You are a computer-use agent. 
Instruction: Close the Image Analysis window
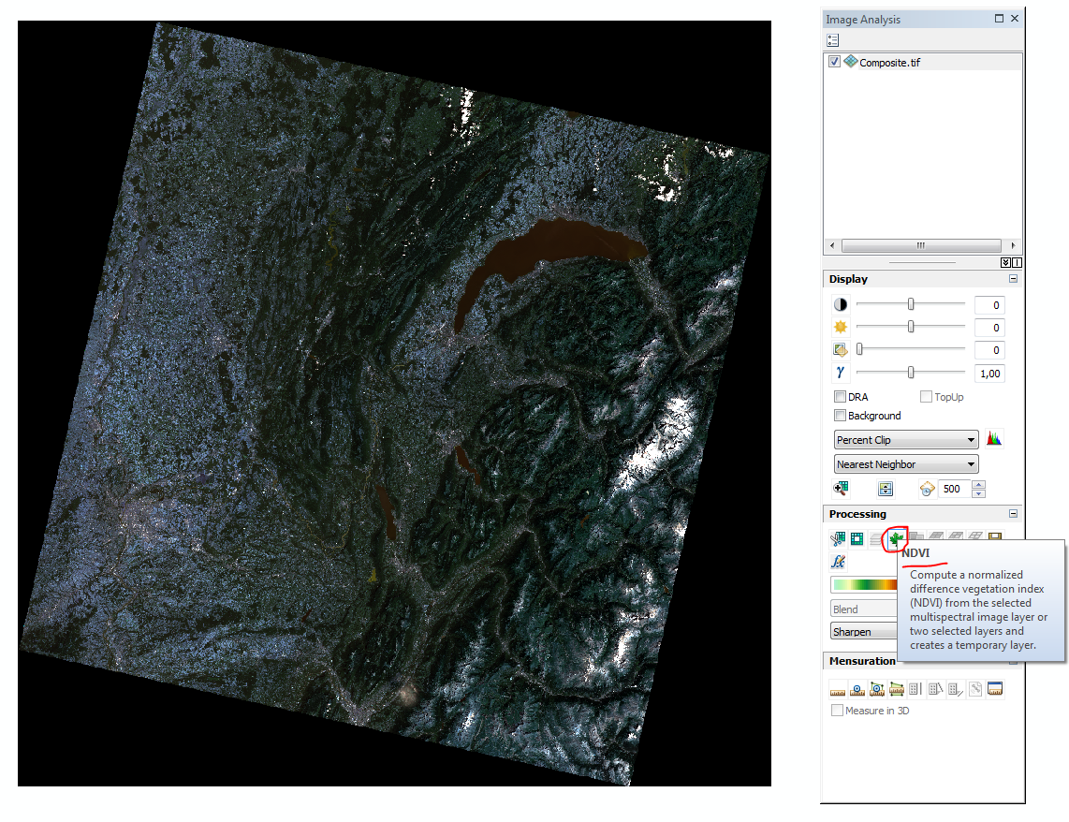(1015, 19)
